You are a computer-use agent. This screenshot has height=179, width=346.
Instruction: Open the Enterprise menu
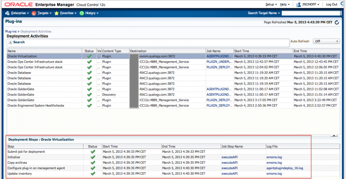20,13
